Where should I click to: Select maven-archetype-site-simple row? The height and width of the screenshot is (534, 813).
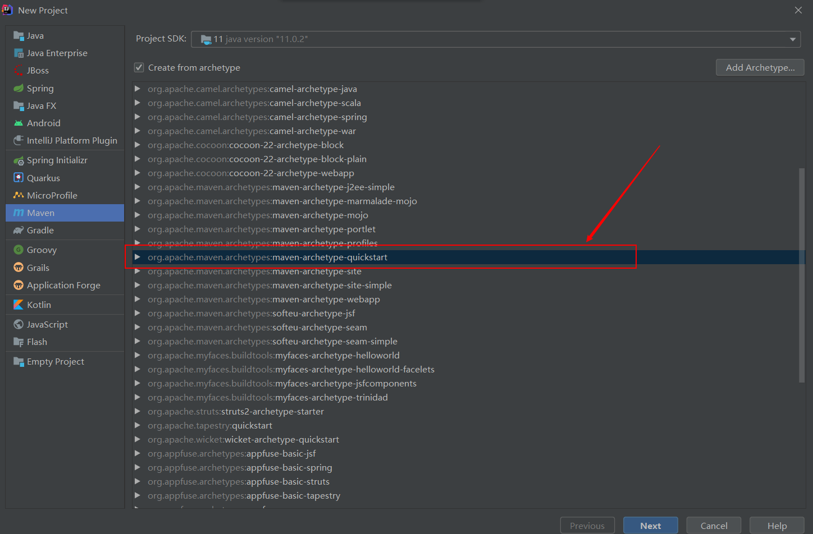469,286
